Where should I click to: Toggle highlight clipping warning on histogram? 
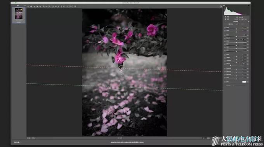coord(249,5)
